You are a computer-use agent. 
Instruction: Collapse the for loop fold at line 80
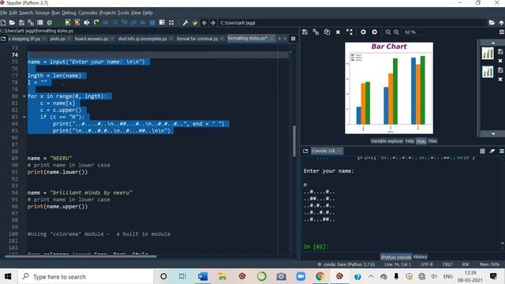click(x=24, y=96)
